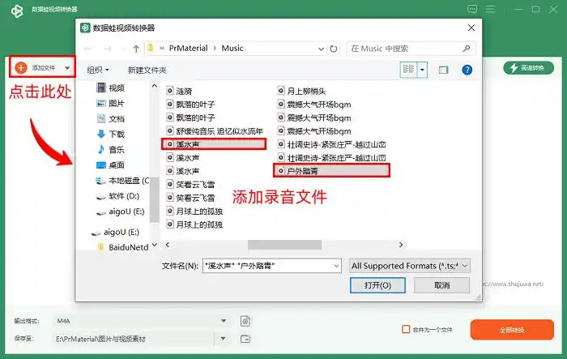The image size is (567, 359).
Task: Click the 打开(O) open button
Action: 377,285
